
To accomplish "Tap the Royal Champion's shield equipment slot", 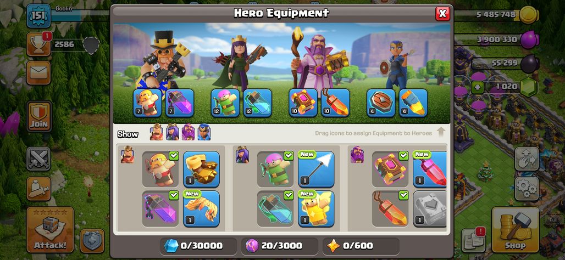I will pyautogui.click(x=381, y=103).
